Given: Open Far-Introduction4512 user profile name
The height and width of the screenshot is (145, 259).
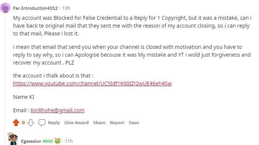Looking at the screenshot, I should click(x=36, y=8).
